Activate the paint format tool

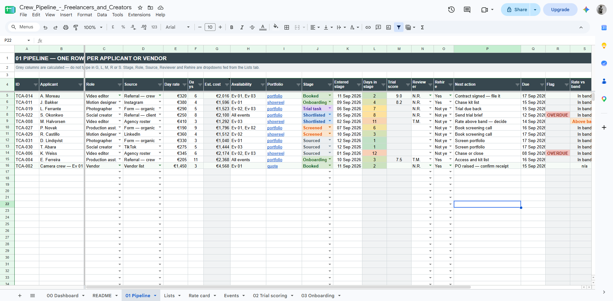click(76, 27)
